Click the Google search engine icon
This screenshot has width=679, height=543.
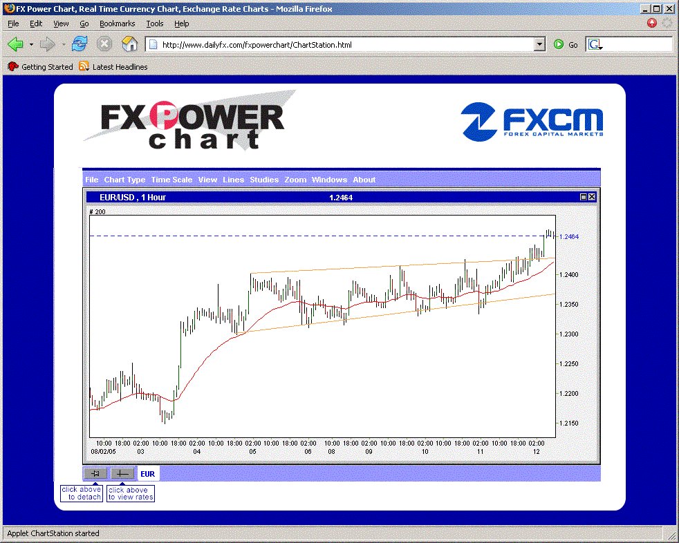pos(594,45)
